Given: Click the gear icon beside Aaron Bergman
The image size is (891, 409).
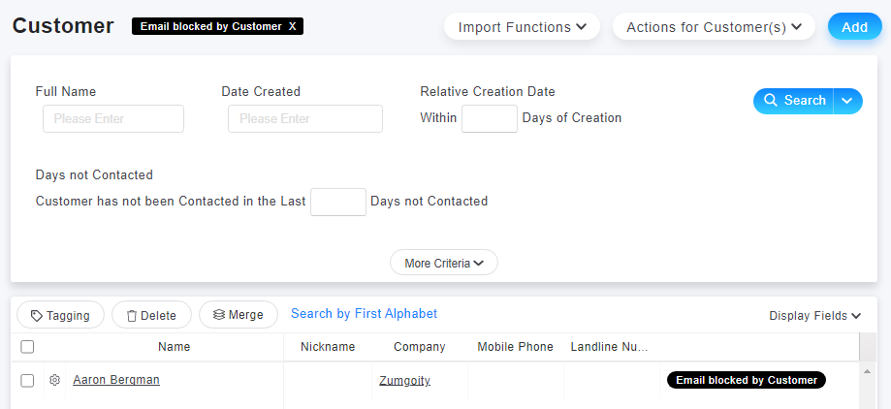Looking at the screenshot, I should pos(54,380).
